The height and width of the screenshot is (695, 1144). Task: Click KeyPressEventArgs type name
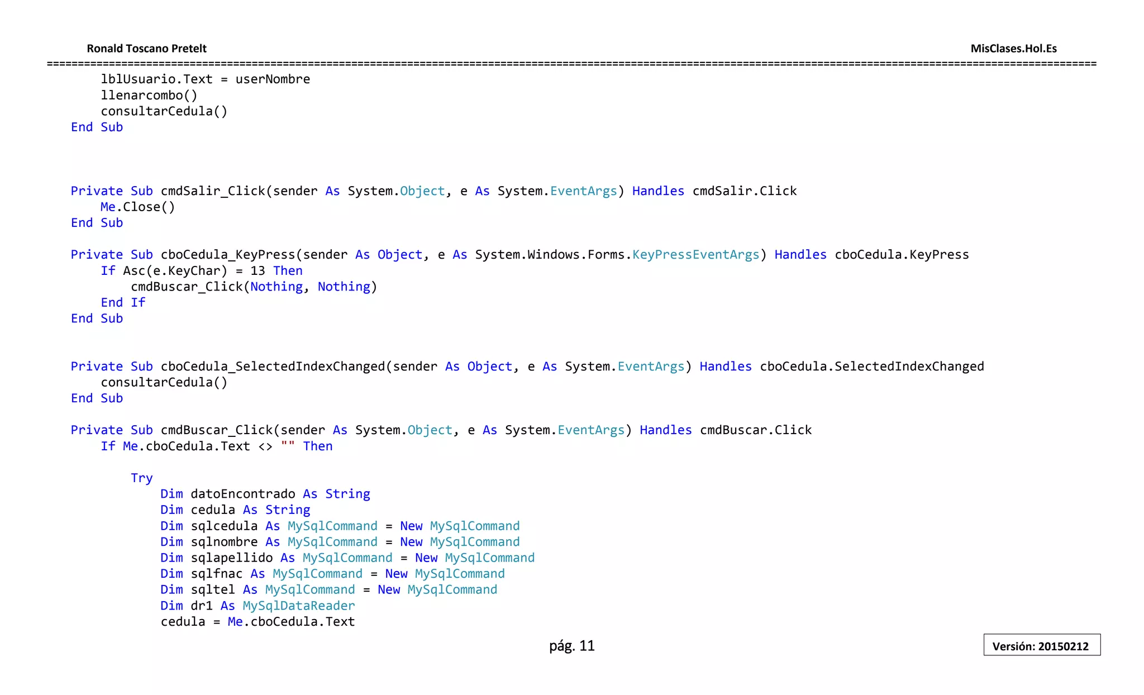click(695, 255)
